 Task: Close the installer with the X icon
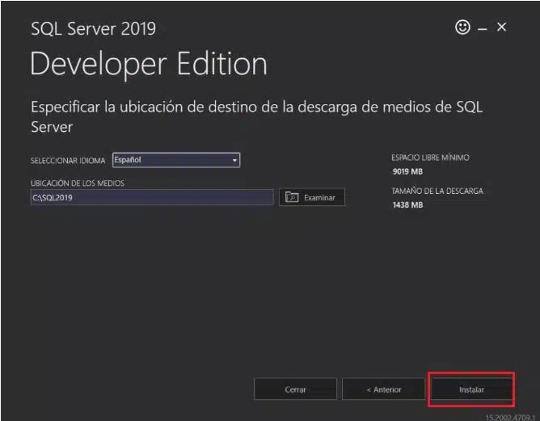(501, 27)
